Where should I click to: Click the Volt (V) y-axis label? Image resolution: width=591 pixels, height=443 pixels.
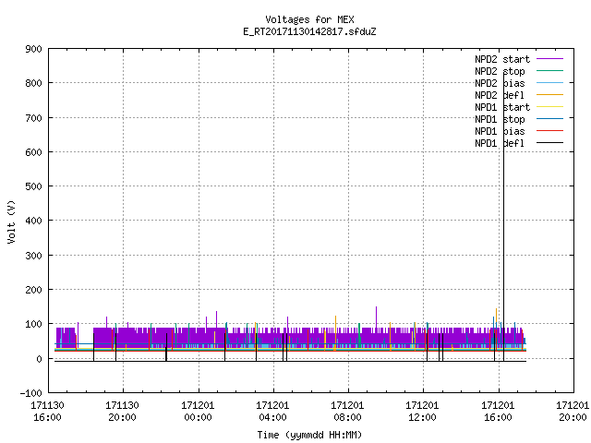[x=11, y=221]
